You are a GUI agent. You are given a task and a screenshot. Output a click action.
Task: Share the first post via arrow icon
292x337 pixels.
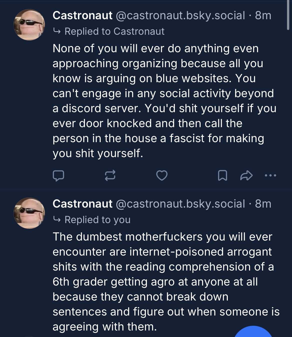click(246, 176)
